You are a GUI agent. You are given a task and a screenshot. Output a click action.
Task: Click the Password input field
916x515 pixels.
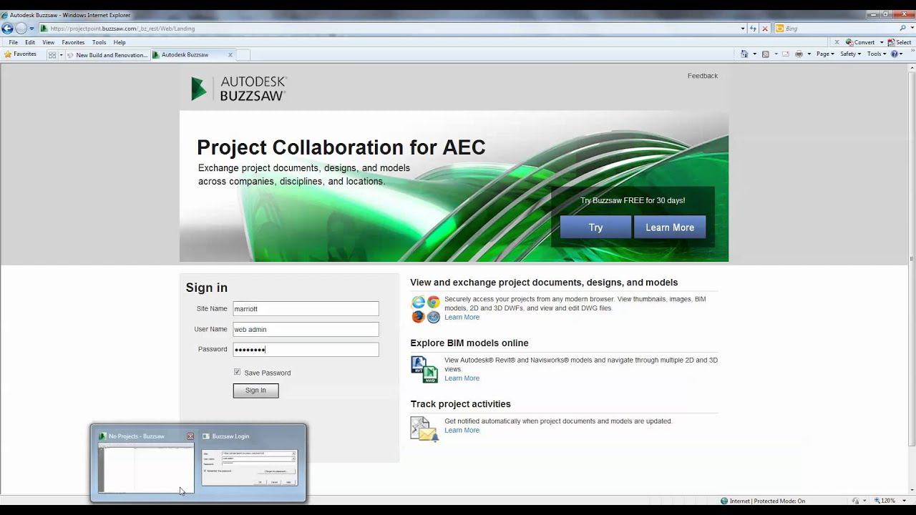(x=306, y=350)
